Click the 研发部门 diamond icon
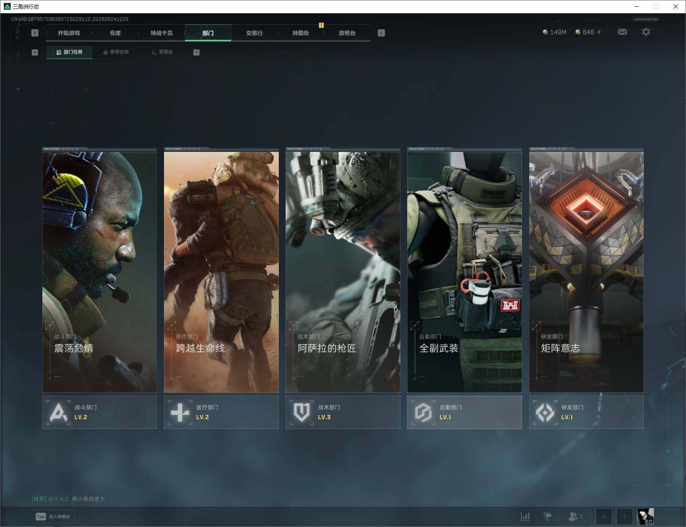The height and width of the screenshot is (527, 686). (545, 413)
